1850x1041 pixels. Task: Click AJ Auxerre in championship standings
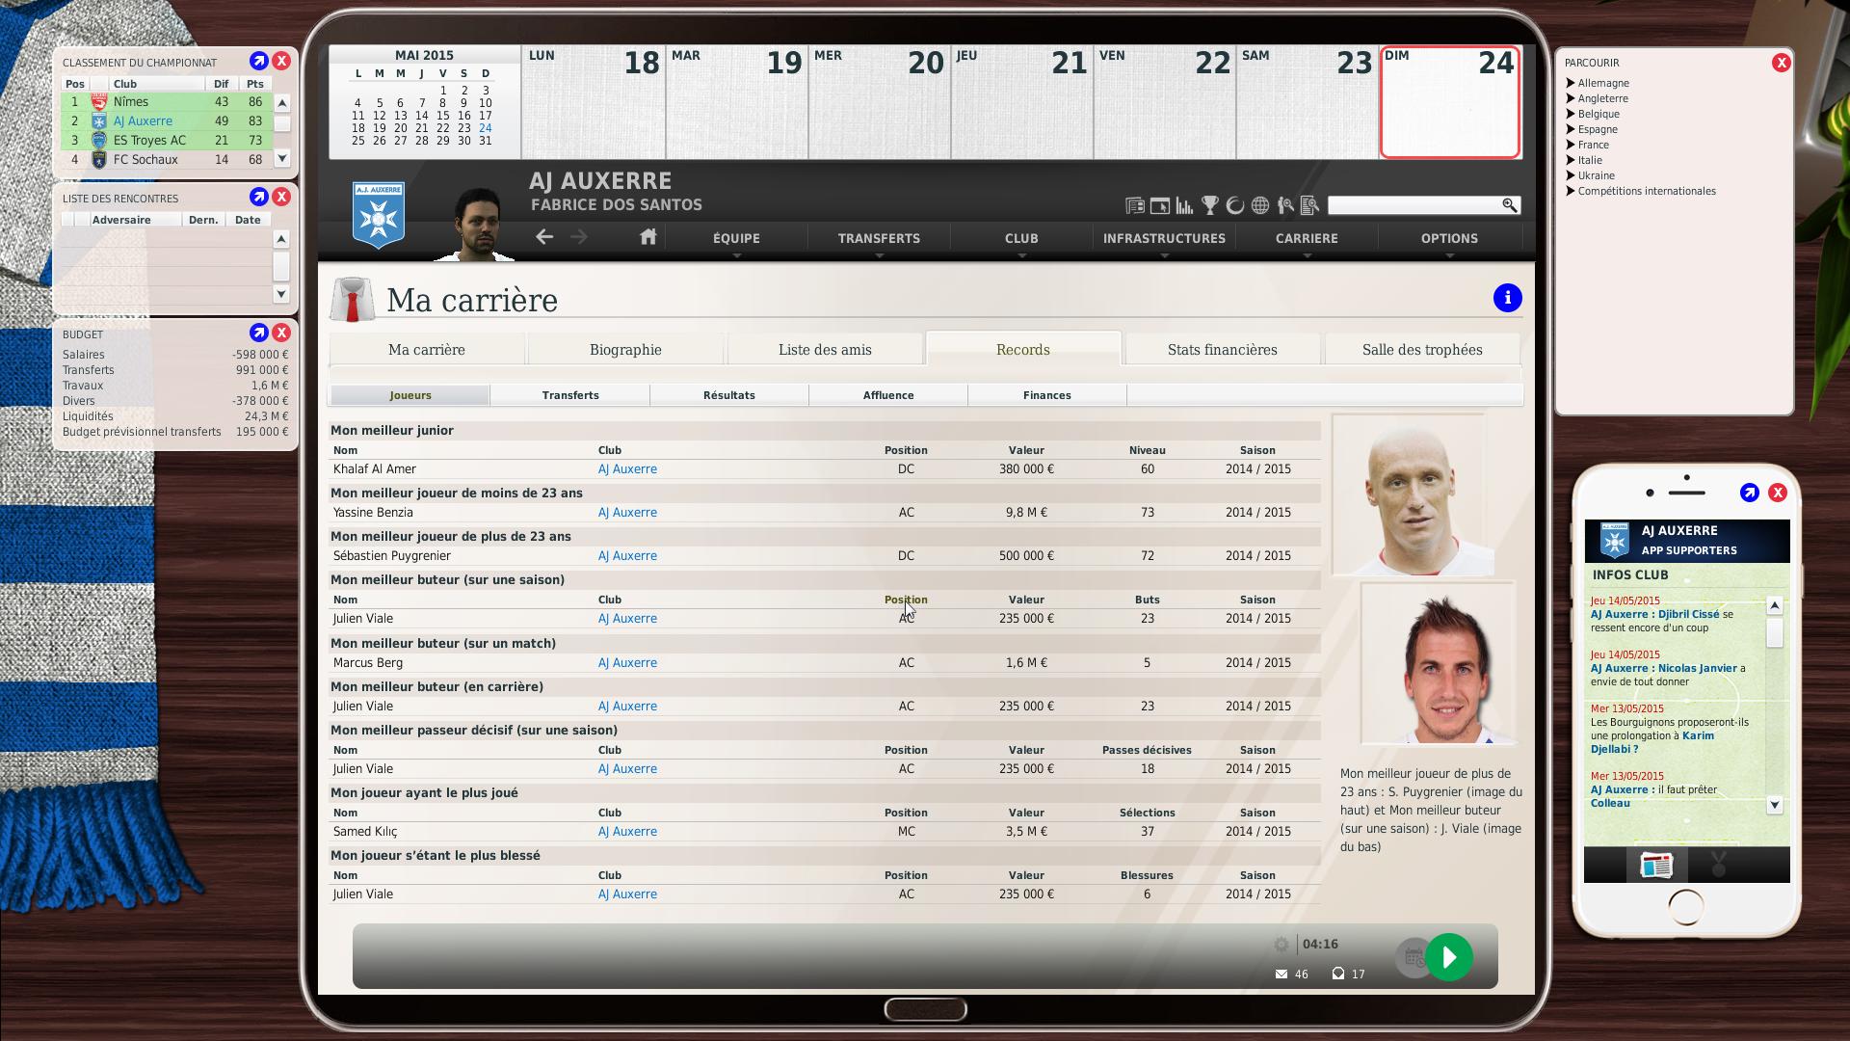(143, 121)
